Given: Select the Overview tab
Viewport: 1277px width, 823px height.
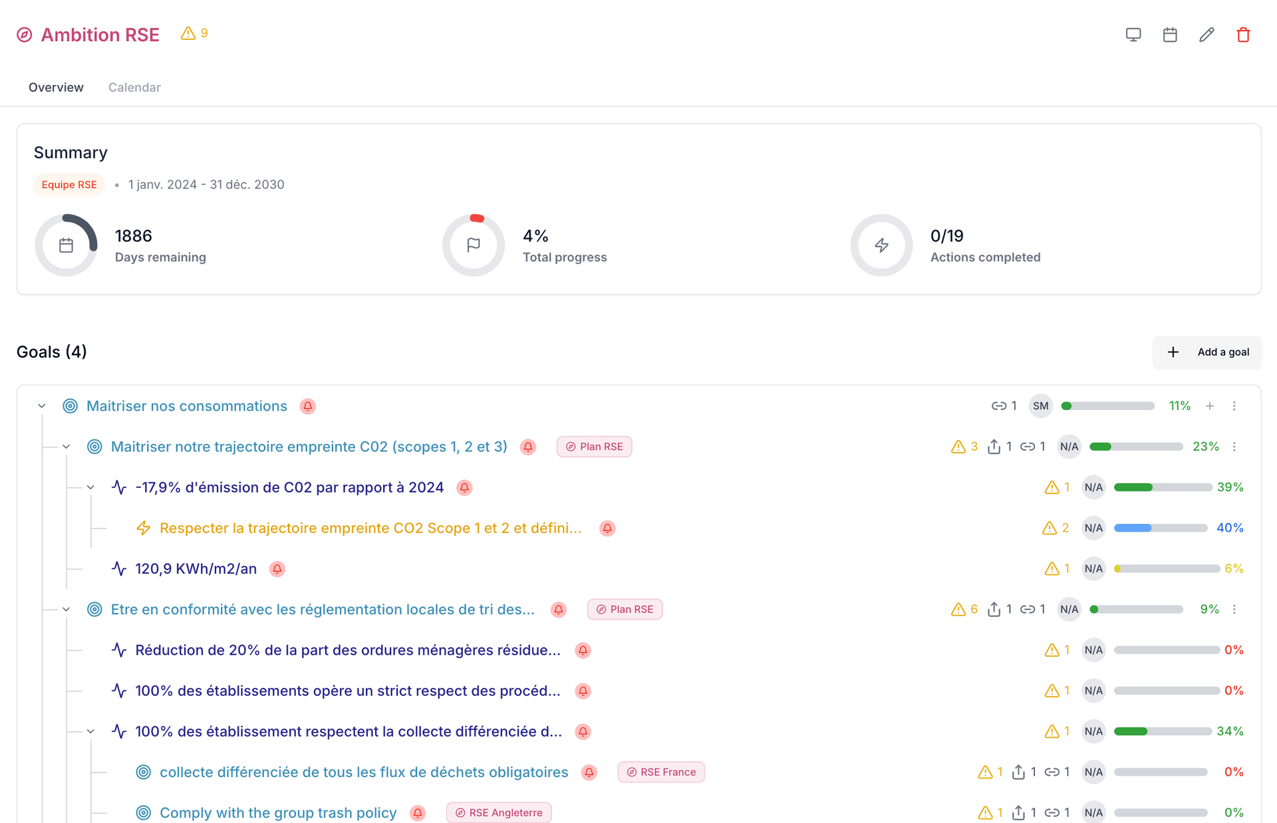Looking at the screenshot, I should tap(56, 88).
